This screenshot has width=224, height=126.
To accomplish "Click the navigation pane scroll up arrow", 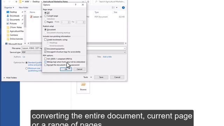I will tap(25, 12).
